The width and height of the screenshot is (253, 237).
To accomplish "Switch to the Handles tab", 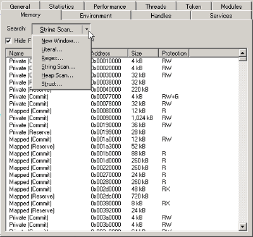I will (x=161, y=16).
